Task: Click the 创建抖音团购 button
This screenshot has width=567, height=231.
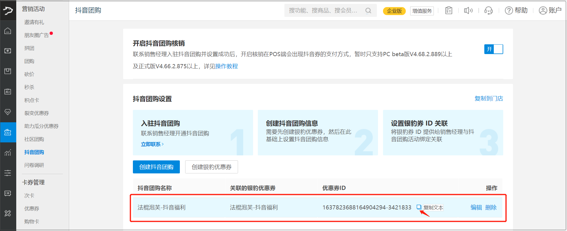Action: tap(156, 167)
